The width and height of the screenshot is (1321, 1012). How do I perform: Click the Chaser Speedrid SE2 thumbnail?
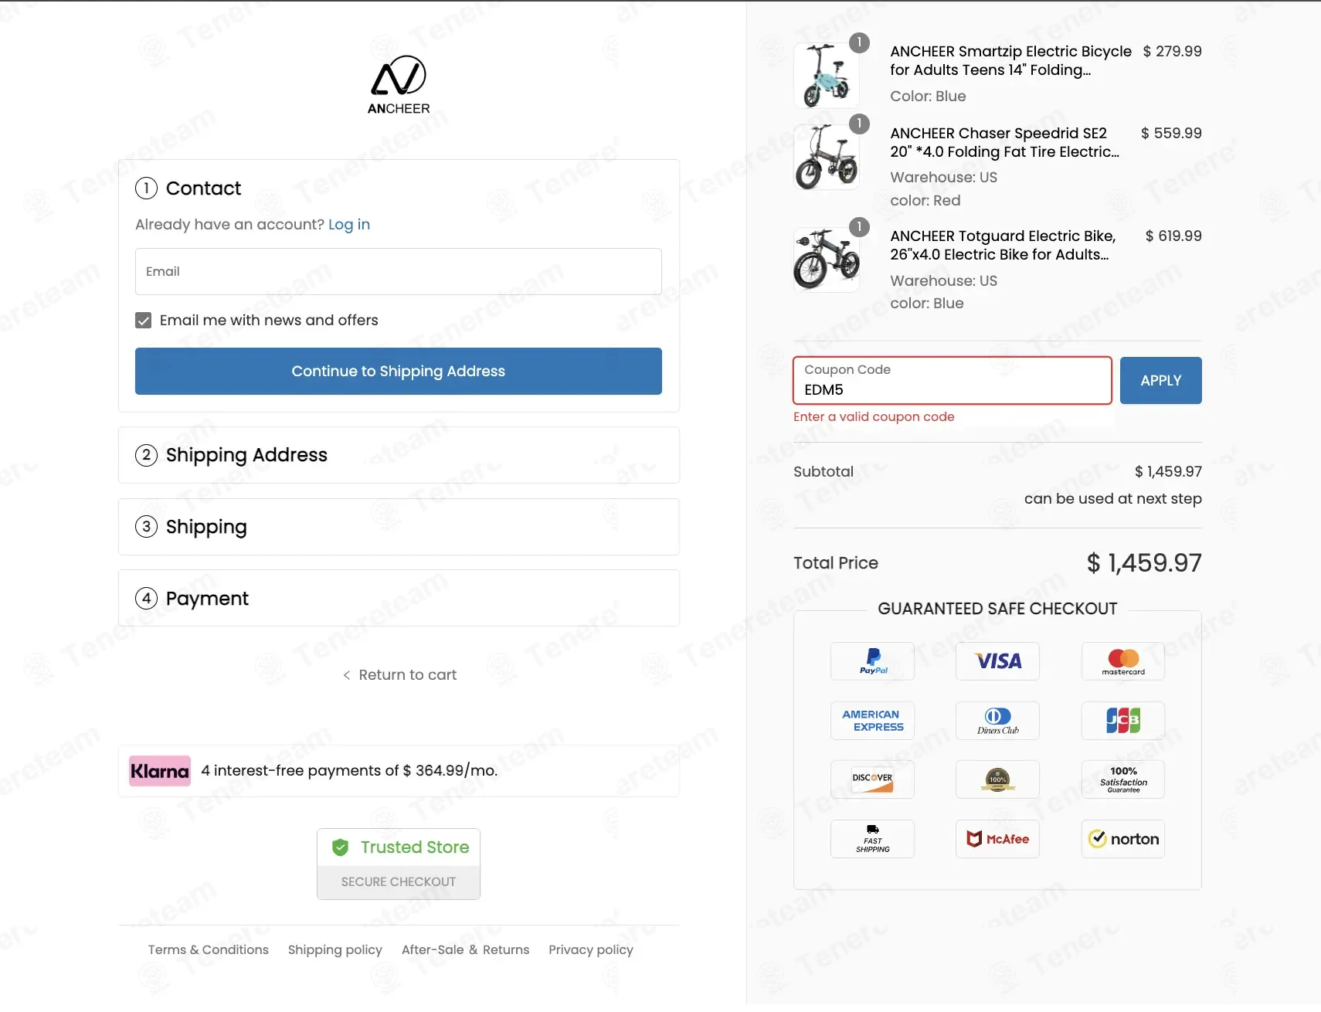click(x=827, y=157)
